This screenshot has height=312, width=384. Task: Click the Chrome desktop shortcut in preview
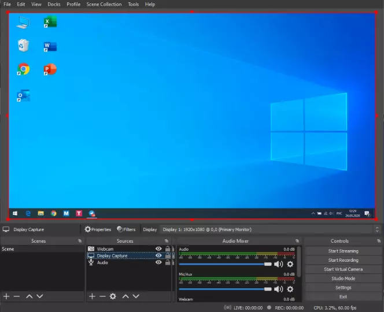(23, 69)
